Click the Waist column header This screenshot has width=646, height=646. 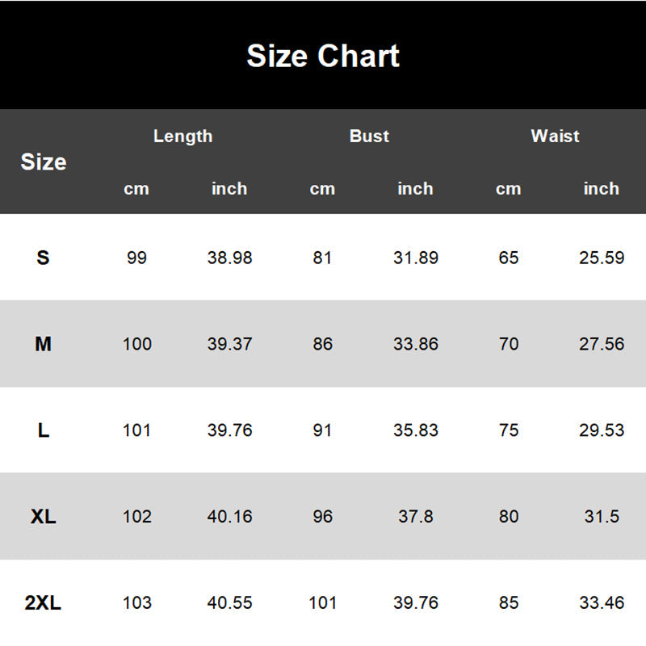[555, 136]
